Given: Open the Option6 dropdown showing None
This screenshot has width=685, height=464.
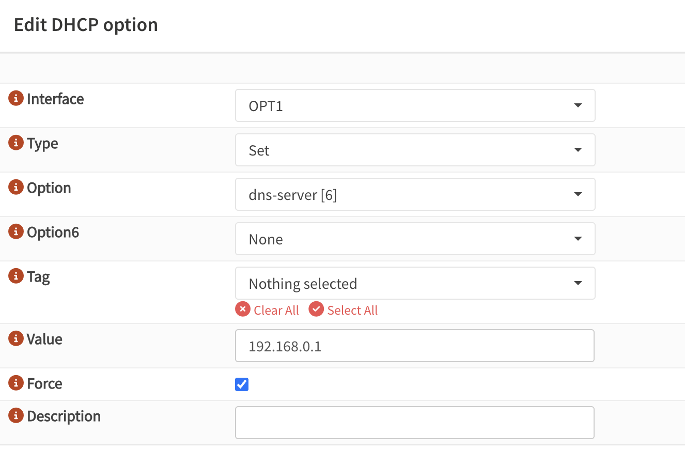Looking at the screenshot, I should pos(415,239).
